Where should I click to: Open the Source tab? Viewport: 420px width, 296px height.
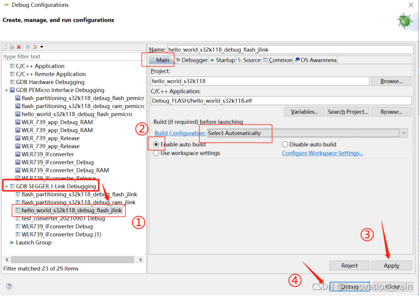point(249,60)
